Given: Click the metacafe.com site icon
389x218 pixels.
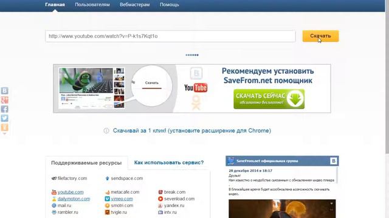Looking at the screenshot, I should [x=107, y=193].
